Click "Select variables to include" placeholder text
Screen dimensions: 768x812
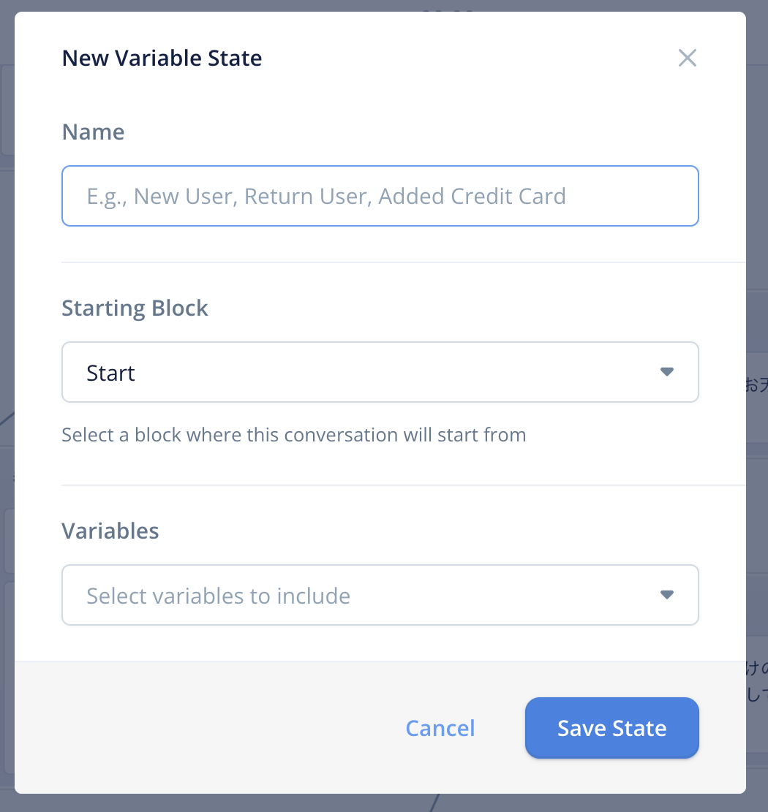pyautogui.click(x=218, y=596)
